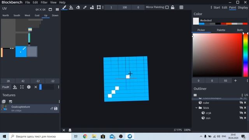249x140 pixels.
Task: Toggle visibility of cryk element
Action: [x=241, y=113]
